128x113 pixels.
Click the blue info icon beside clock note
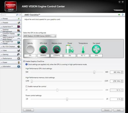point(27,64)
